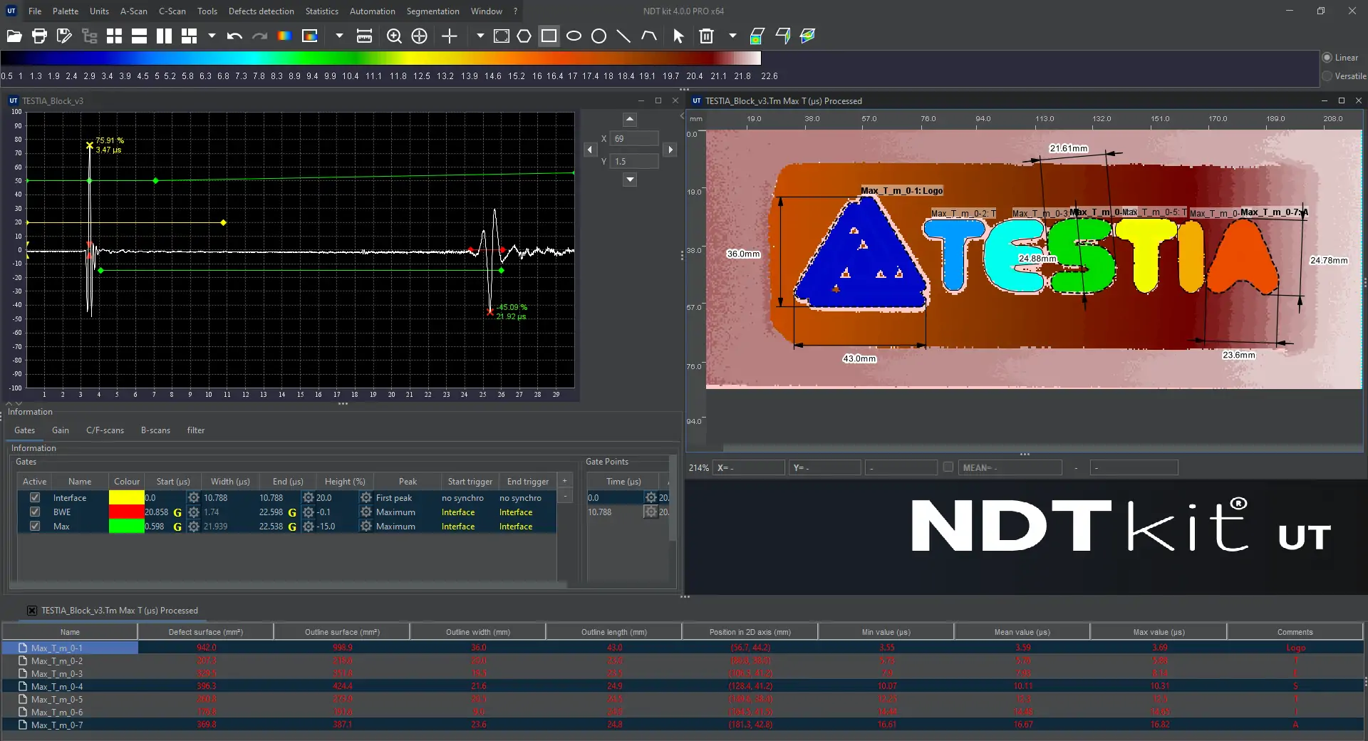Viewport: 1368px width, 741px height.
Task: Select the circle shape tool
Action: click(x=599, y=36)
